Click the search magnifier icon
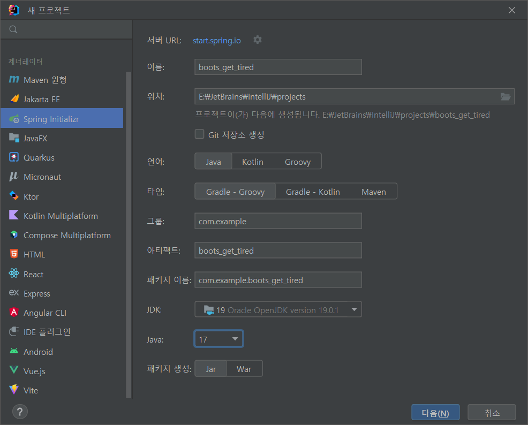 pos(13,29)
